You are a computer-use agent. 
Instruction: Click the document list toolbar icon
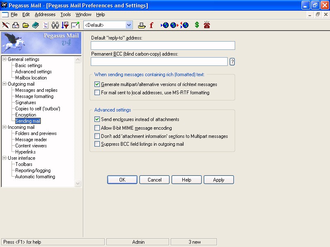point(45,25)
